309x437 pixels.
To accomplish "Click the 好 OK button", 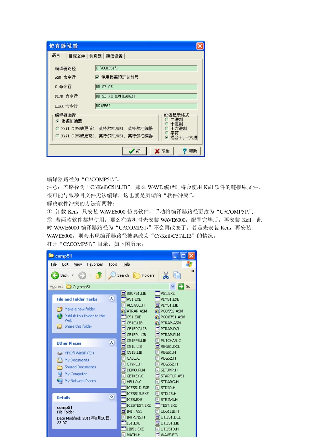I will click(134, 151).
